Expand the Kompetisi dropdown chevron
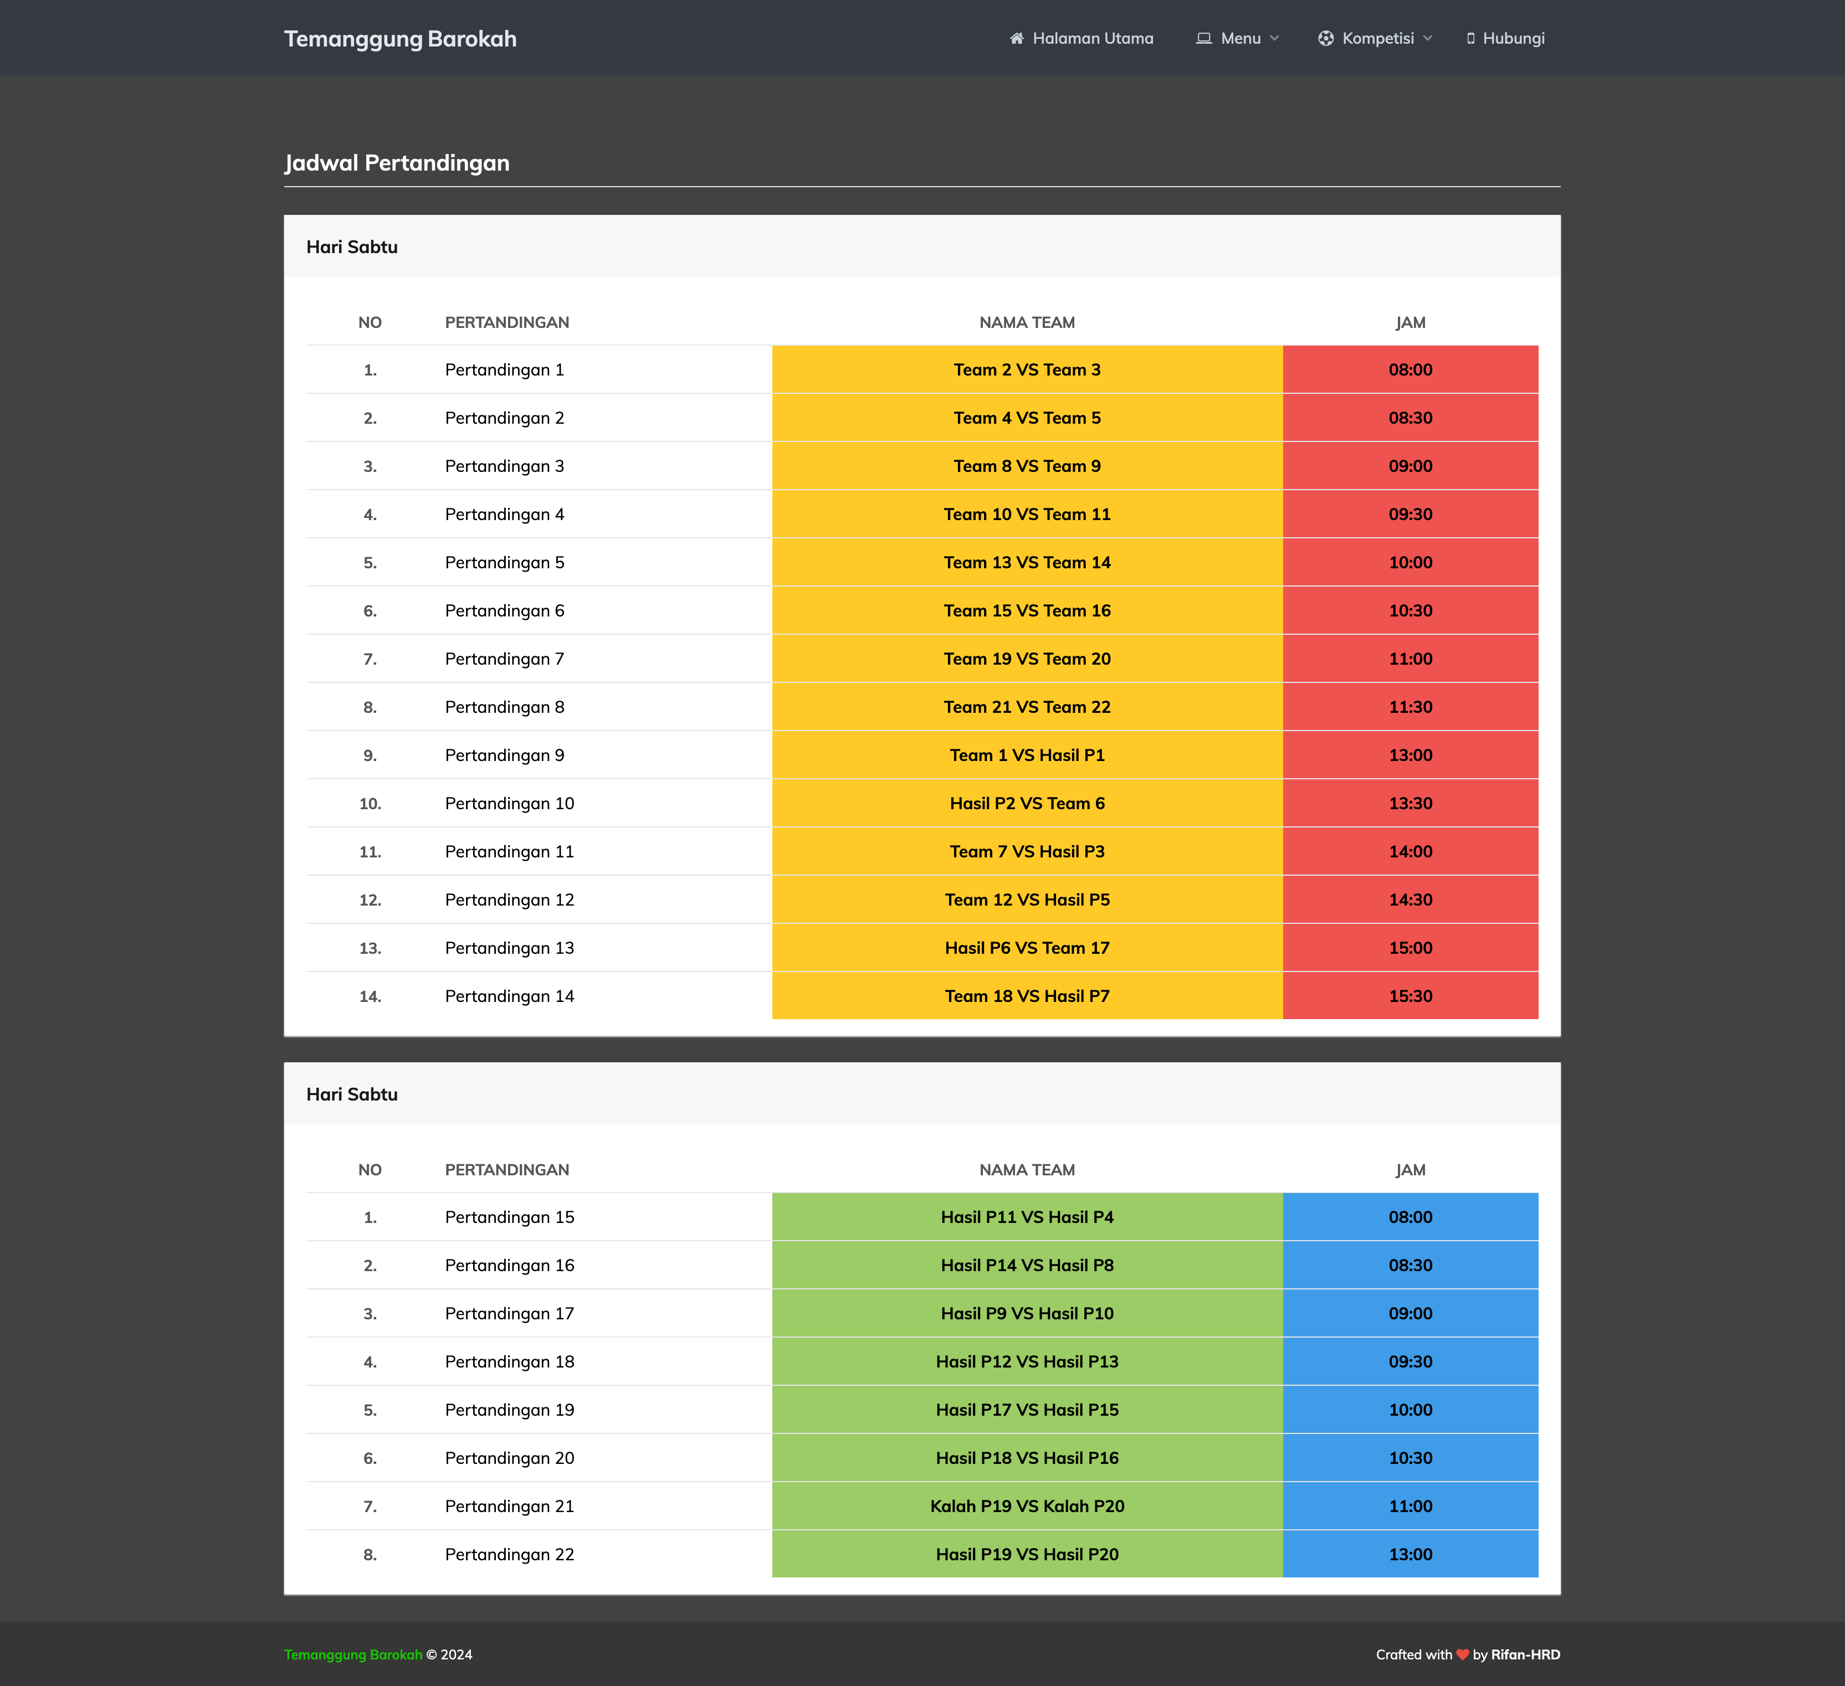The width and height of the screenshot is (1845, 1686). [x=1428, y=38]
